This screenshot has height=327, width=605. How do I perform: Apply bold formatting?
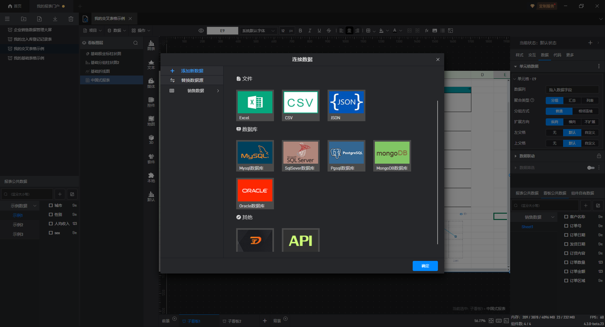click(x=300, y=31)
